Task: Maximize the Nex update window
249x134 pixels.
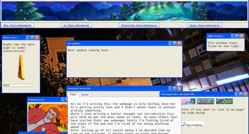Action: (175, 43)
